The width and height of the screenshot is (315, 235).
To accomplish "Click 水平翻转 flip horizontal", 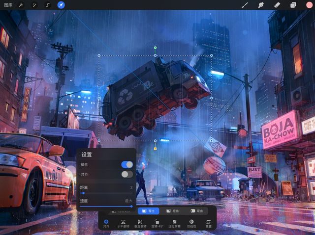I will point(123,223).
